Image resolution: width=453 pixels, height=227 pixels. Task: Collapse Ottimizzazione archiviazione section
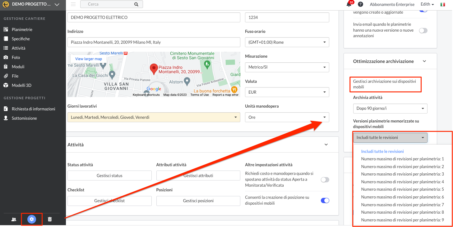[424, 61]
